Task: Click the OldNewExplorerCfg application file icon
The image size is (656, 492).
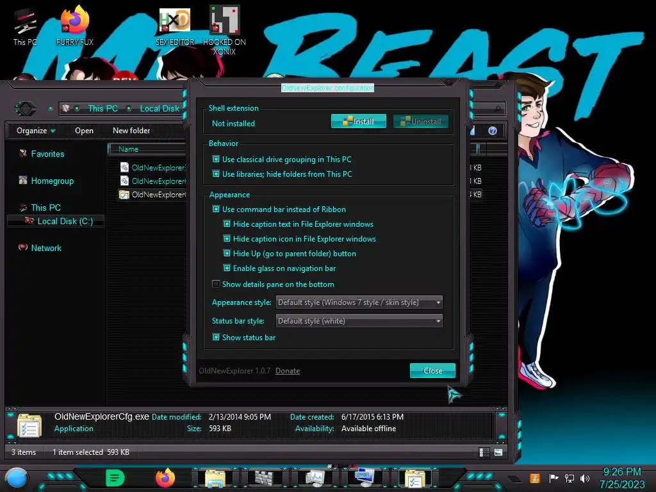Action: click(x=124, y=194)
